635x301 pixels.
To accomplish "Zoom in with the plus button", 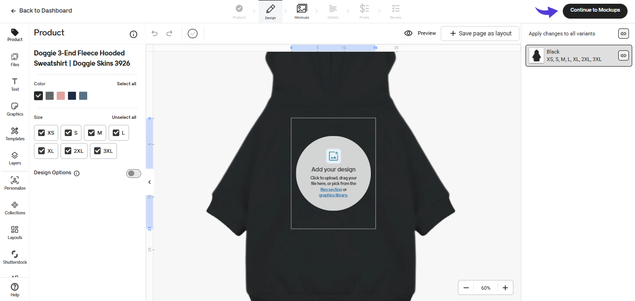I will pos(505,288).
